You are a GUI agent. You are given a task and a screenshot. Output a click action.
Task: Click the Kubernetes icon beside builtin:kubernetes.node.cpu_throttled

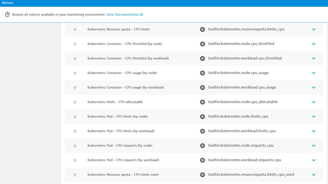tap(202, 44)
